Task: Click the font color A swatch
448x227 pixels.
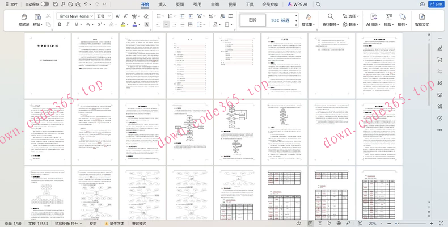Action: 135,24
